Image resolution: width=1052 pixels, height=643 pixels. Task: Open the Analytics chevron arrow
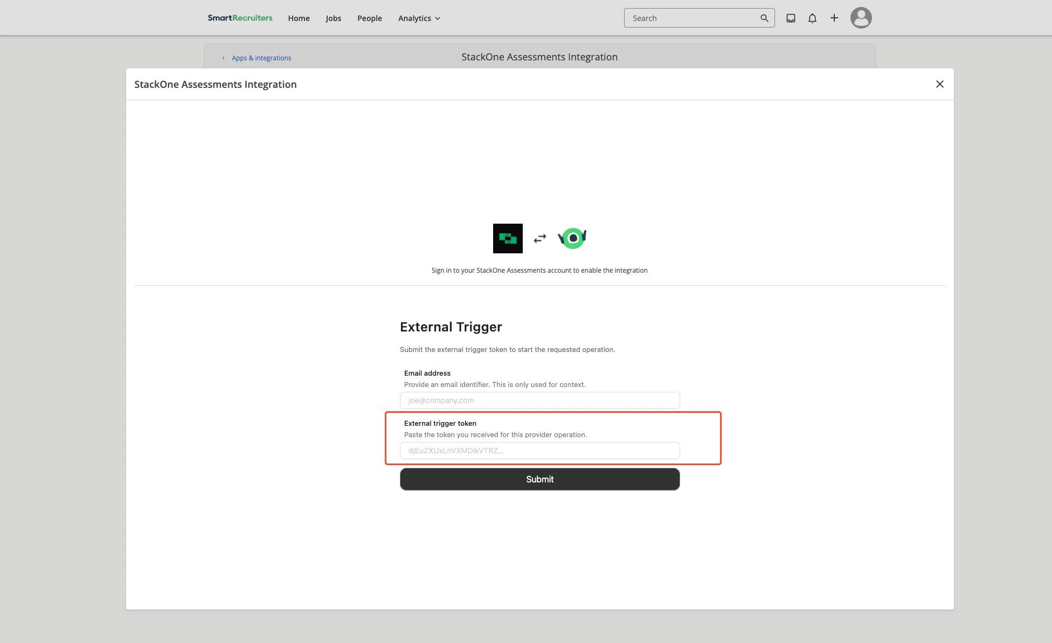(437, 18)
